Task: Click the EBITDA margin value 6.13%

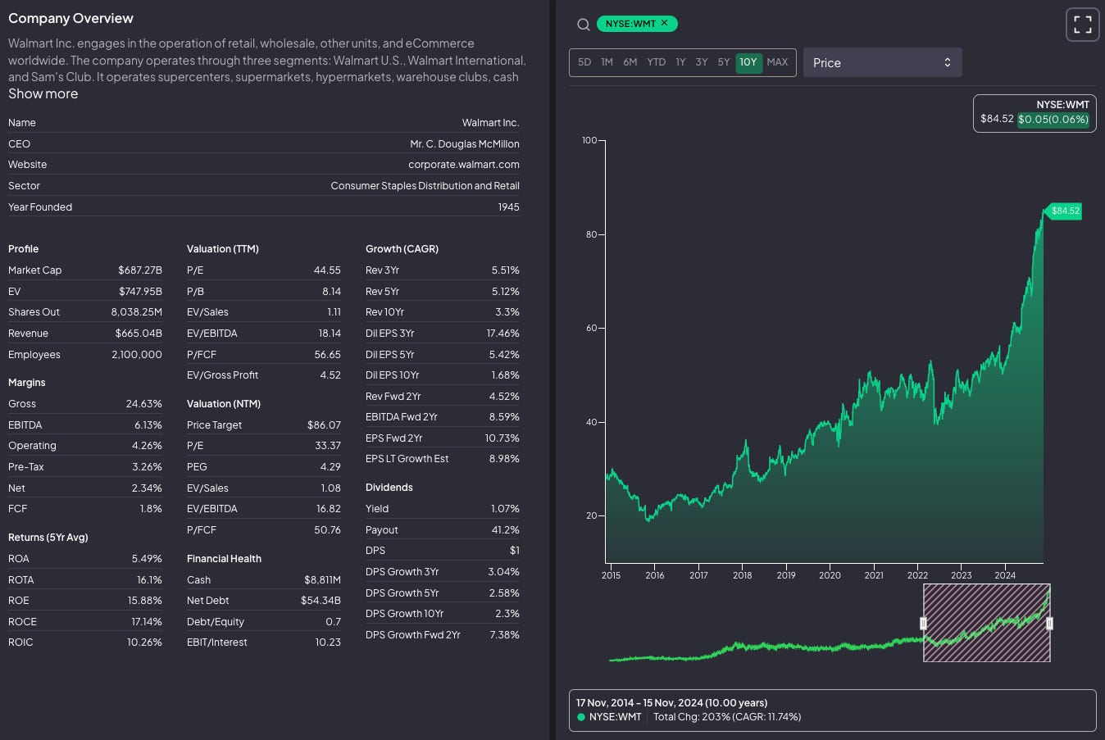Action: click(148, 425)
